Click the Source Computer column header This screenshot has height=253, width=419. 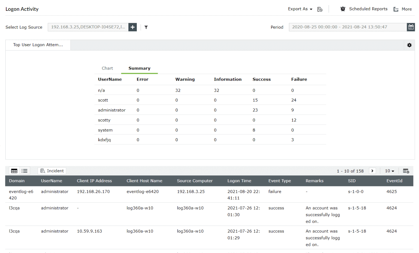[x=195, y=181]
